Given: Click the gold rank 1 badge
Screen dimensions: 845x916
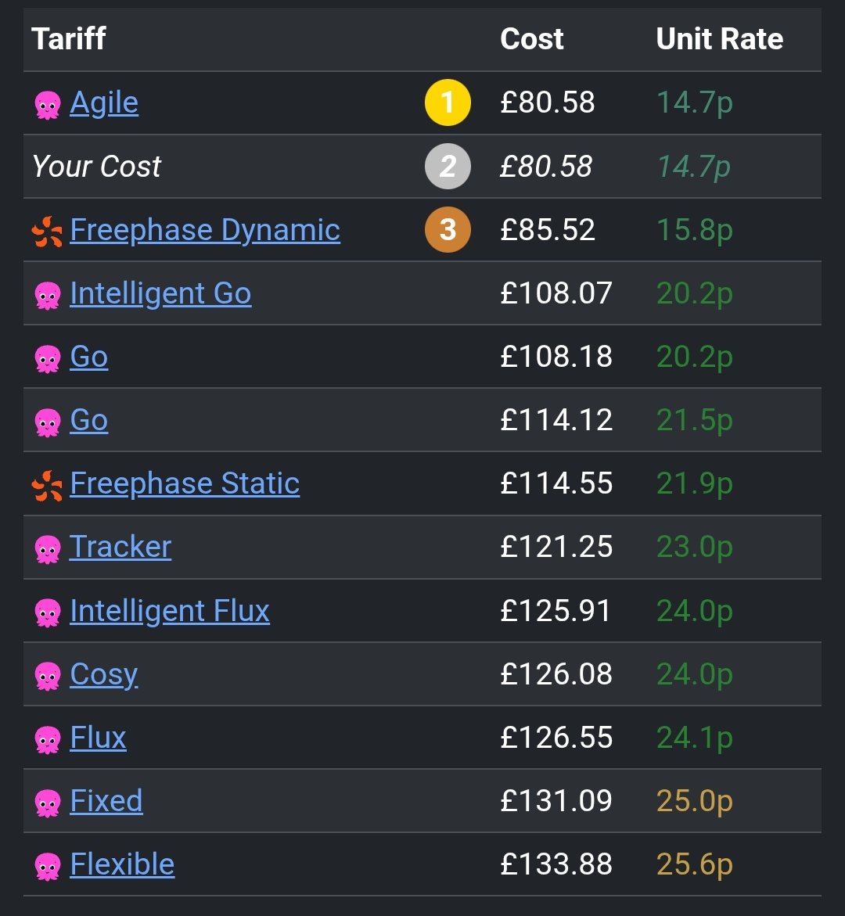Looking at the screenshot, I should 448,103.
